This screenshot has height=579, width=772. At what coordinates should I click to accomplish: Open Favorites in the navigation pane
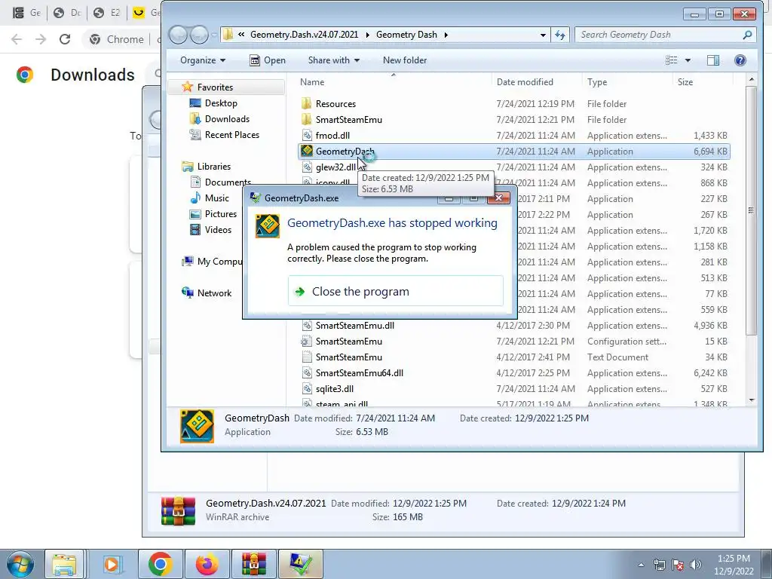(x=215, y=87)
